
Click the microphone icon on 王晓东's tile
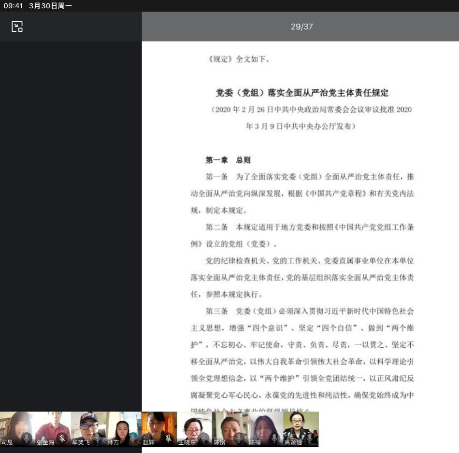pyautogui.click(x=204, y=438)
